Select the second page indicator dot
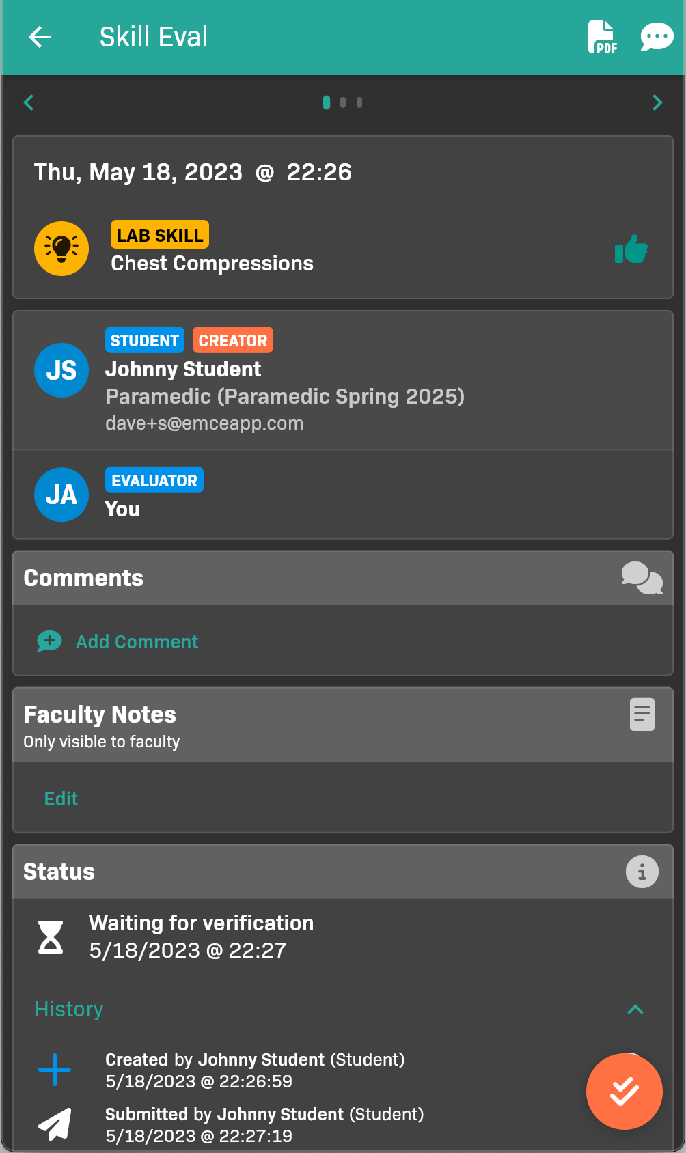 343,102
